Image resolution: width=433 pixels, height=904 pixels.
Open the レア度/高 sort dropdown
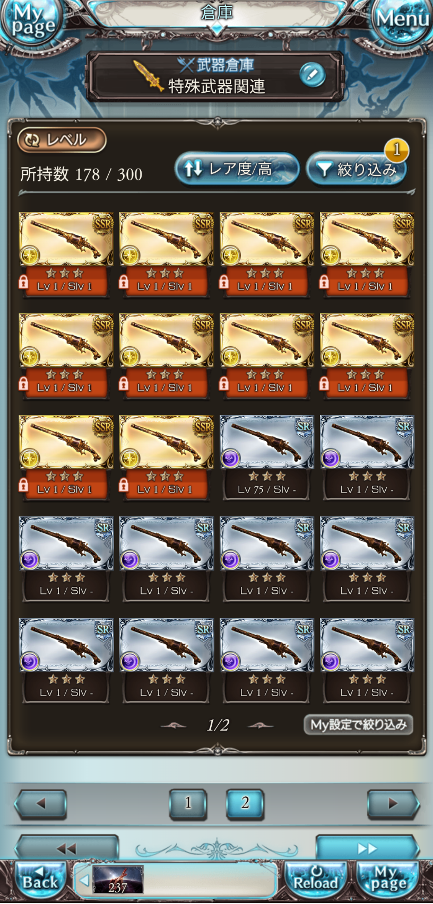click(x=237, y=169)
